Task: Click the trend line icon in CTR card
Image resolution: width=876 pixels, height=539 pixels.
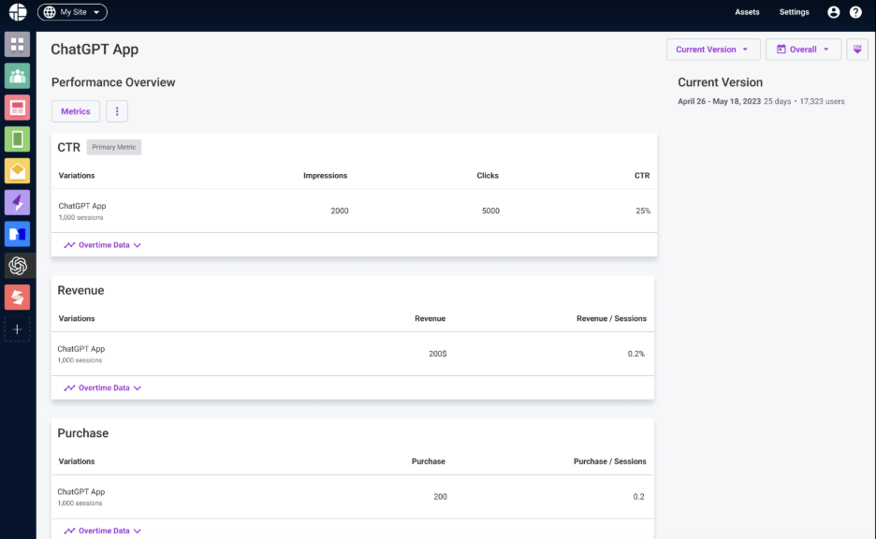Action: pyautogui.click(x=69, y=245)
